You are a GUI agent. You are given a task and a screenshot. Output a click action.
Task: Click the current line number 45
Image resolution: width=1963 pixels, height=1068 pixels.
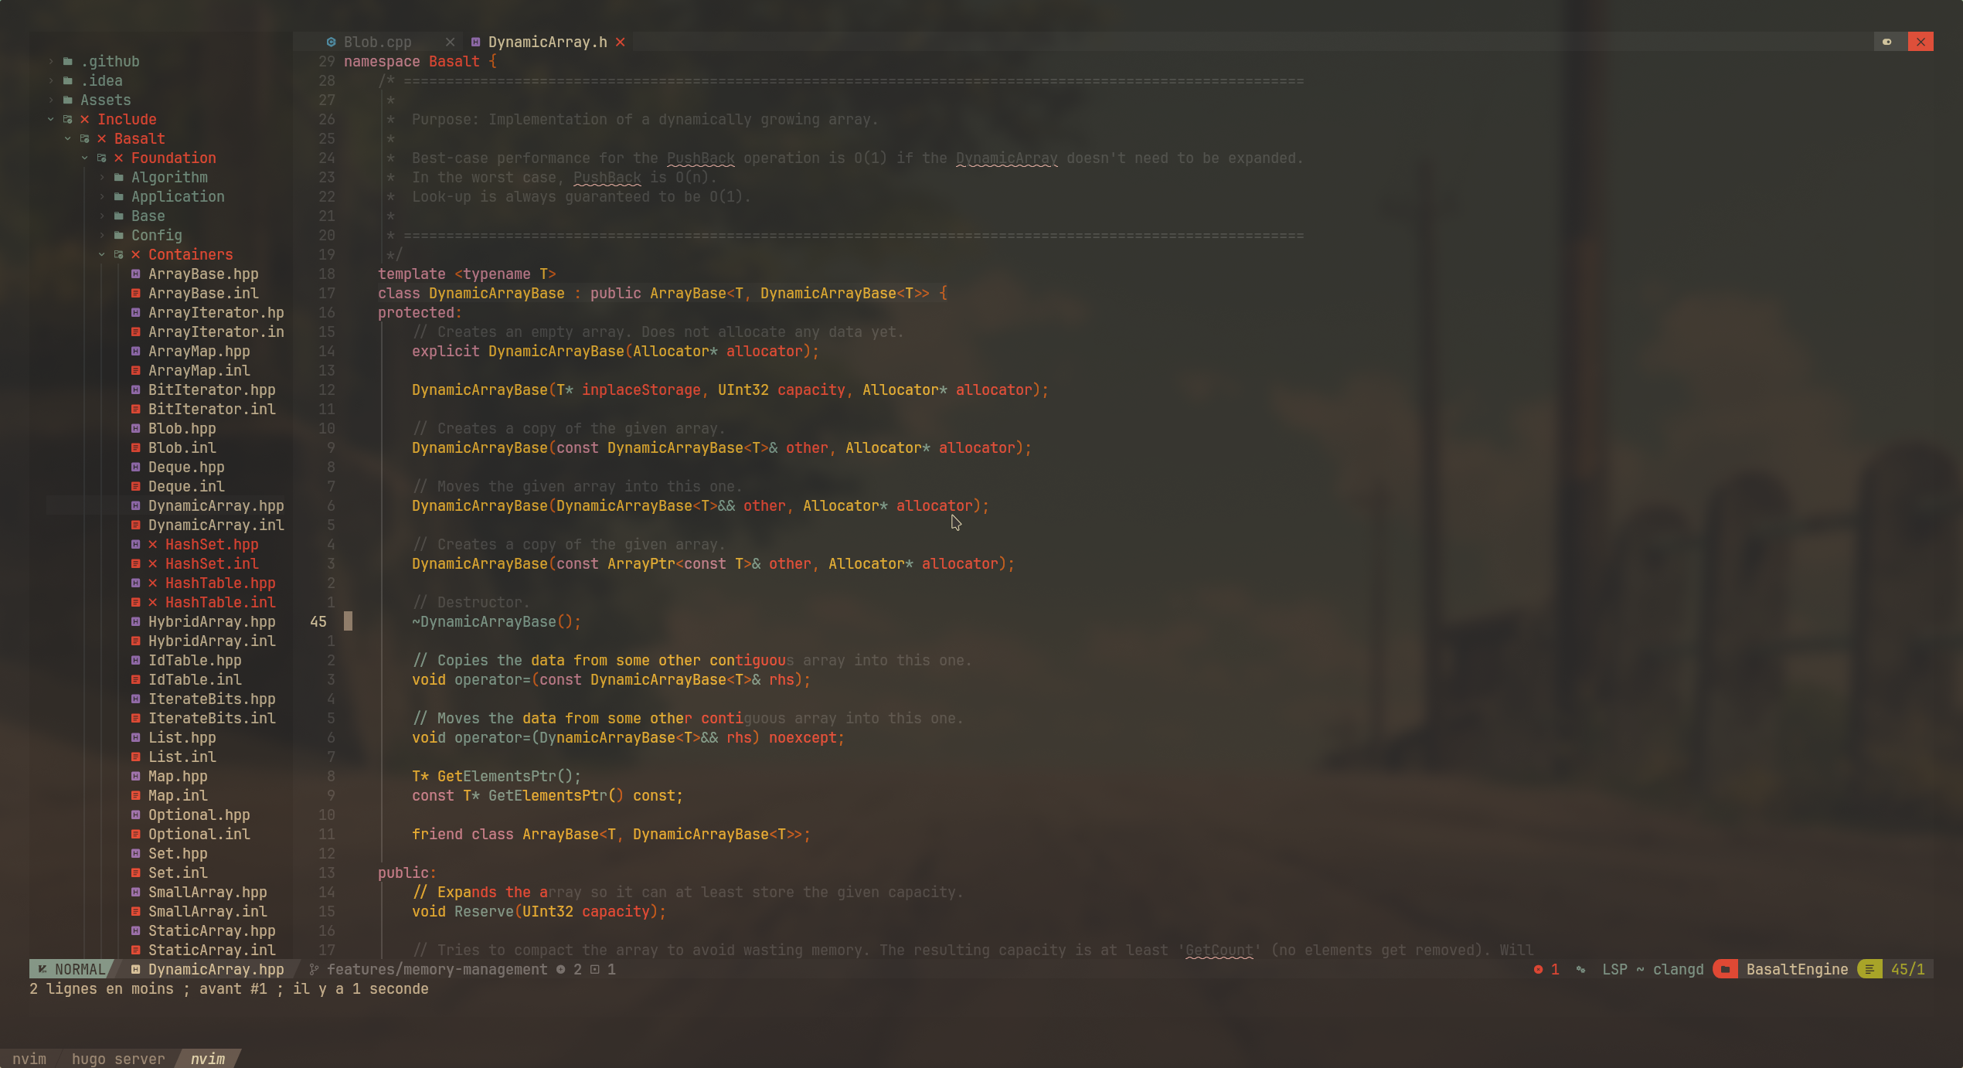tap(318, 621)
